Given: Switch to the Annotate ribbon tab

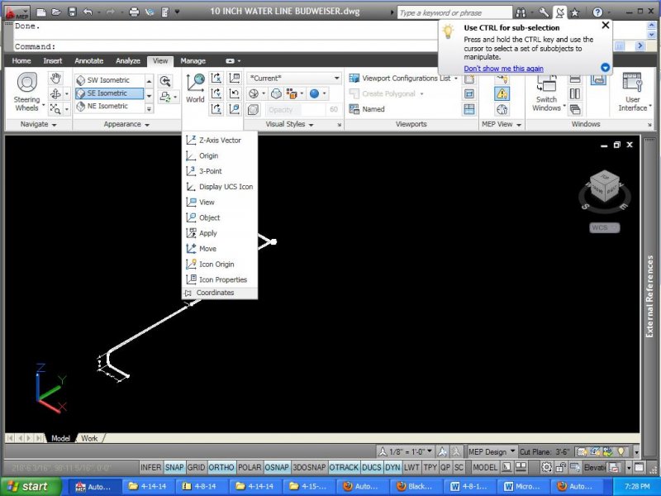Looking at the screenshot, I should 91,60.
